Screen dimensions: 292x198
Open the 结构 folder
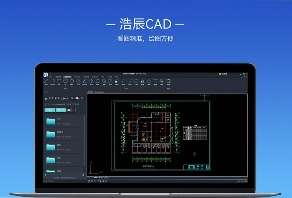[x=64, y=160]
